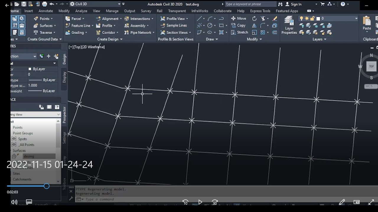Screen dimensions: 378x212
Task: Click the Sign In button
Action: click(x=293, y=4)
